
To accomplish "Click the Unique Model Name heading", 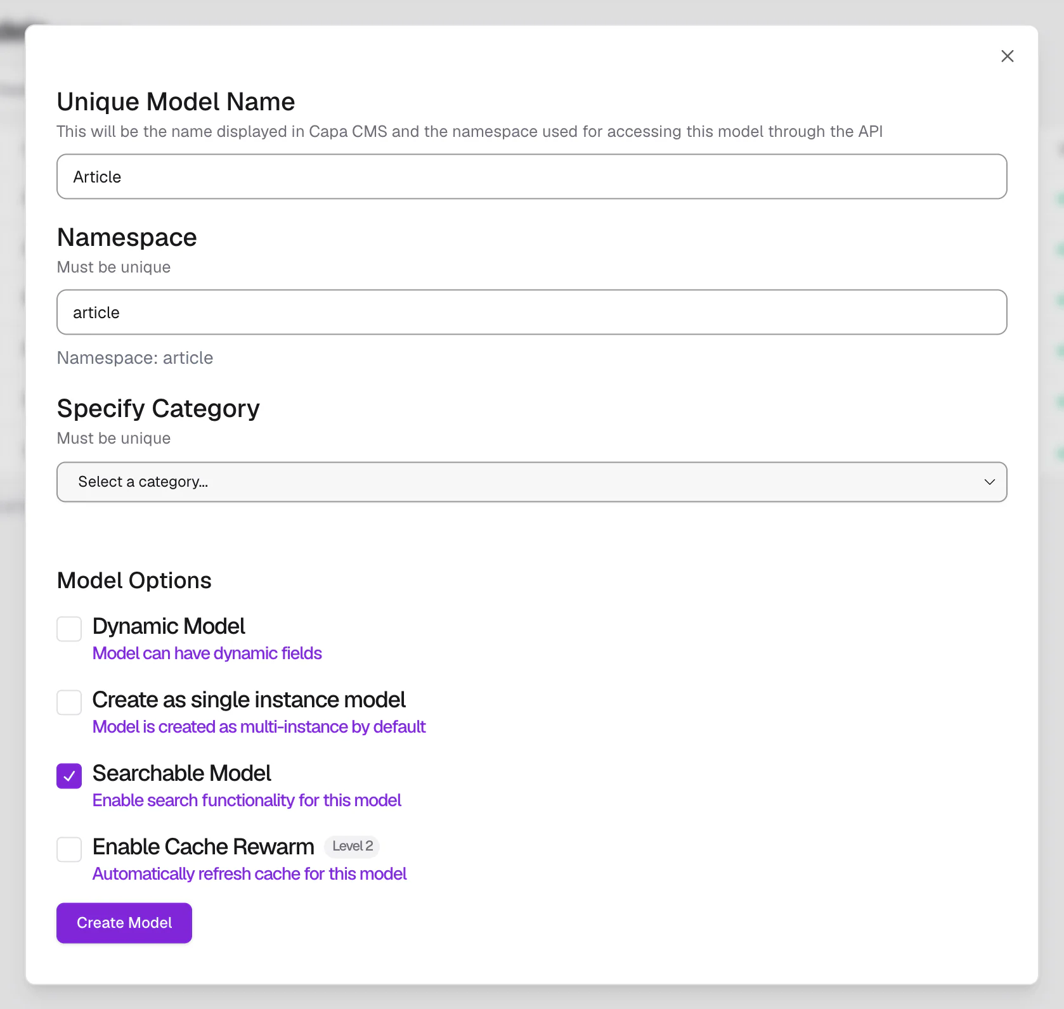I will point(176,102).
